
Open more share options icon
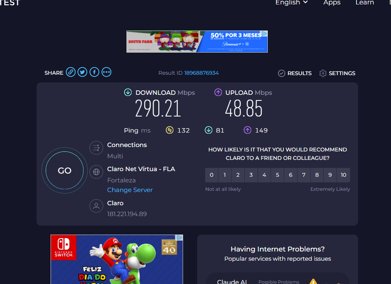pos(106,72)
